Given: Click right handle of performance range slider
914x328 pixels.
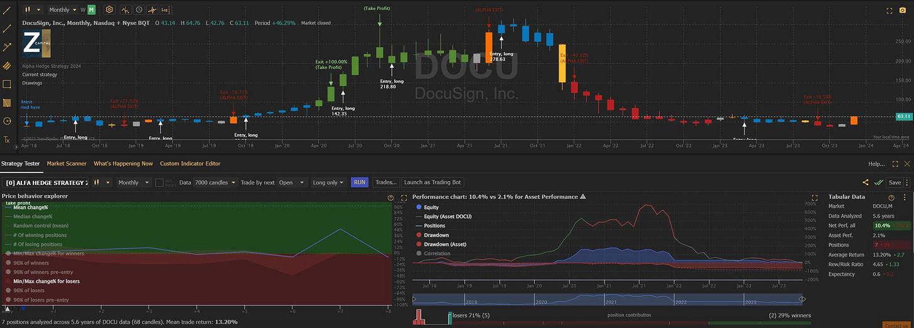Looking at the screenshot, I should [802, 299].
